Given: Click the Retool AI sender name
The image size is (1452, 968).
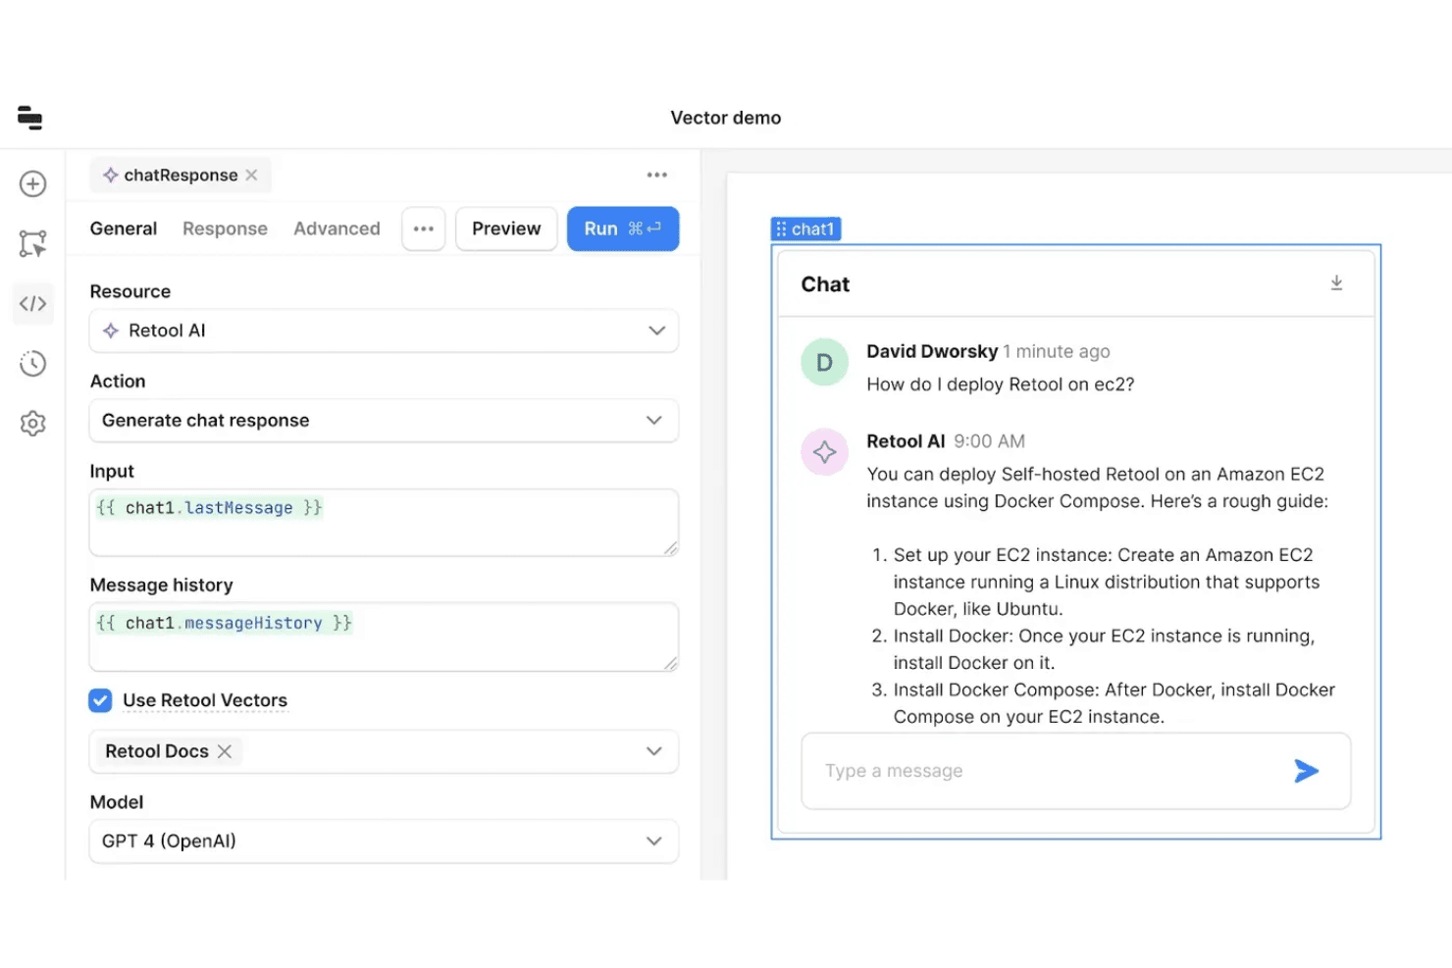Looking at the screenshot, I should [906, 441].
